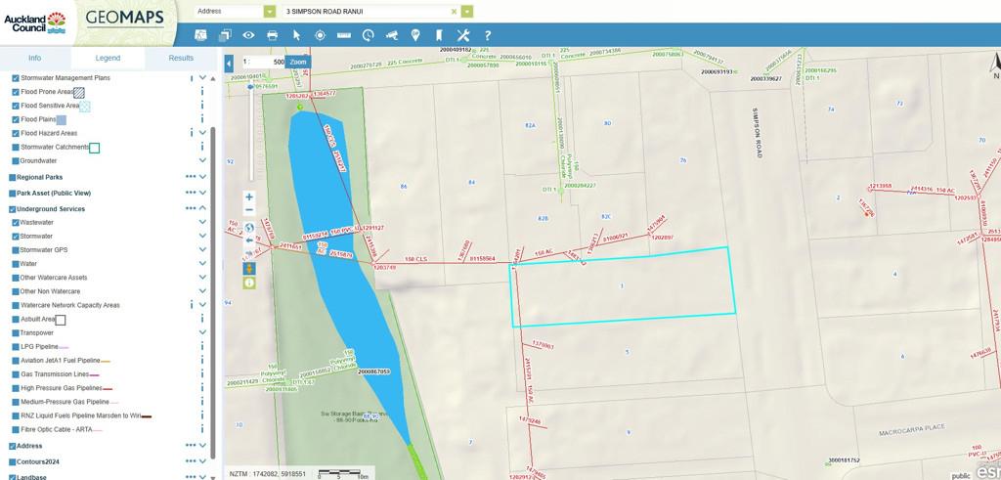This screenshot has height=480, width=1001.
Task: Select the bookmark tool in toolbar
Action: (439, 35)
